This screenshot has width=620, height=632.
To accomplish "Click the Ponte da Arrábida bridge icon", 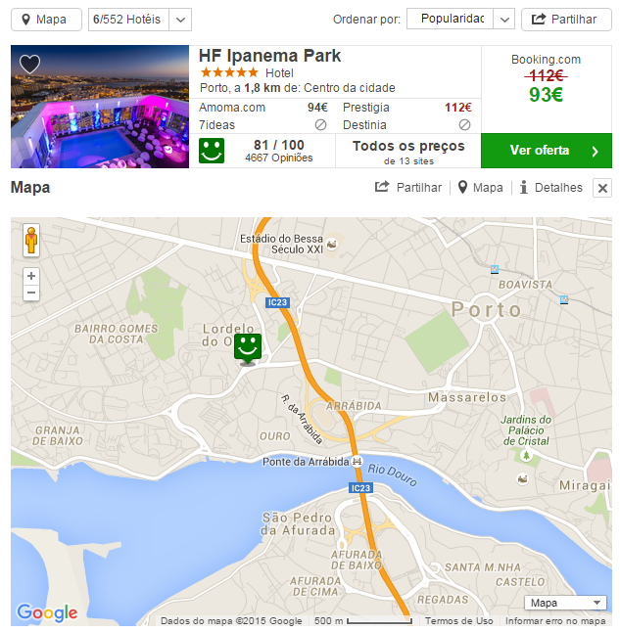I will (x=357, y=461).
